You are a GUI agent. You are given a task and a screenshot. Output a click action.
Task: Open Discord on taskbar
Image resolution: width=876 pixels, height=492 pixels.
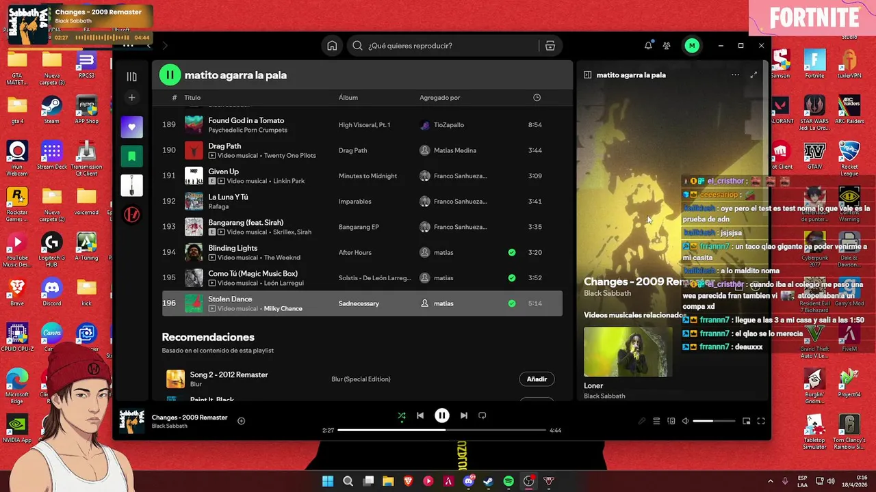(x=469, y=481)
